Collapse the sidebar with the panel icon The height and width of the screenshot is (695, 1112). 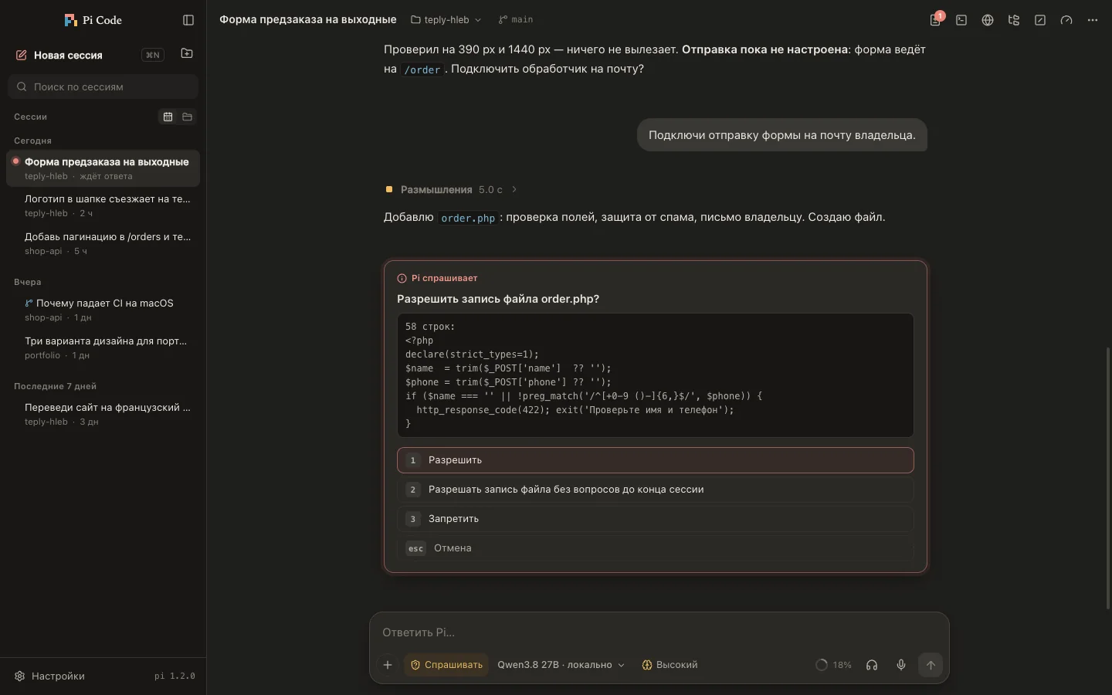coord(188,20)
